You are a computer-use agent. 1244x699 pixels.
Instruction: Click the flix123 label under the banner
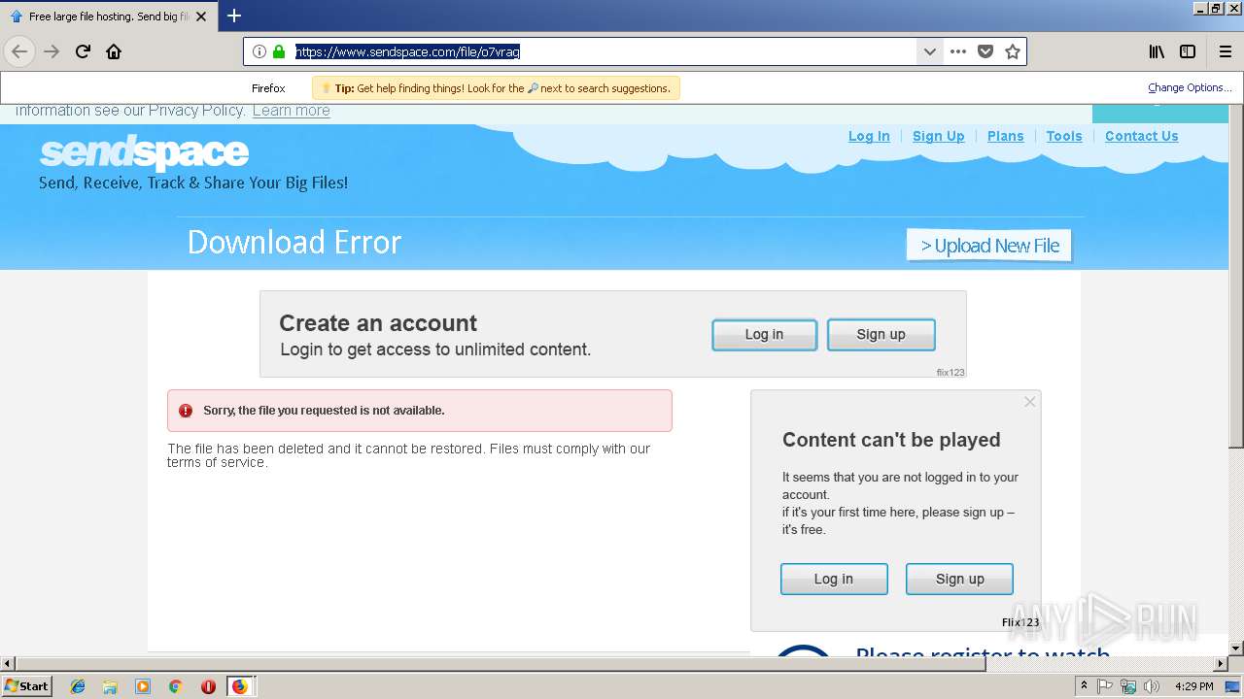950,372
